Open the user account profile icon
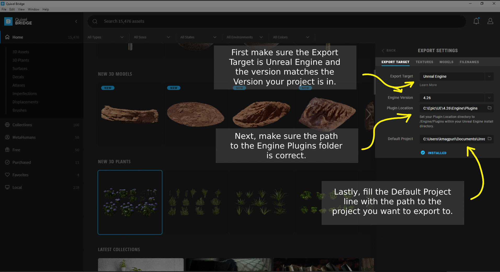This screenshot has width=500, height=272. (x=490, y=21)
